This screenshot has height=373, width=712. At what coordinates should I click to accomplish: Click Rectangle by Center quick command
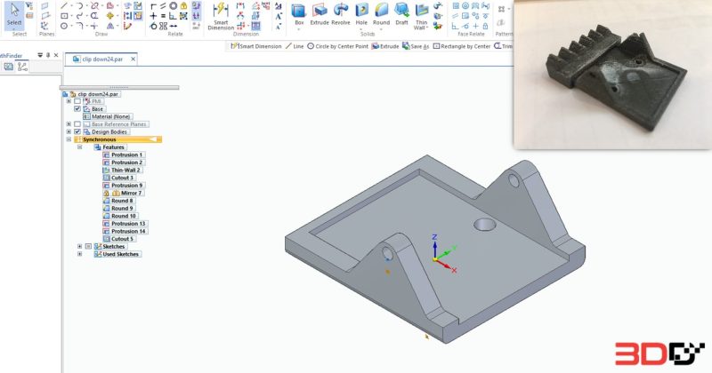(461, 46)
